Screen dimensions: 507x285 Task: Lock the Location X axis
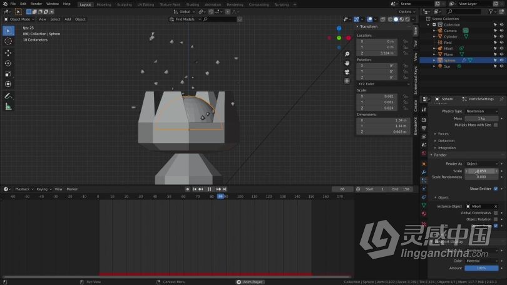click(x=405, y=41)
